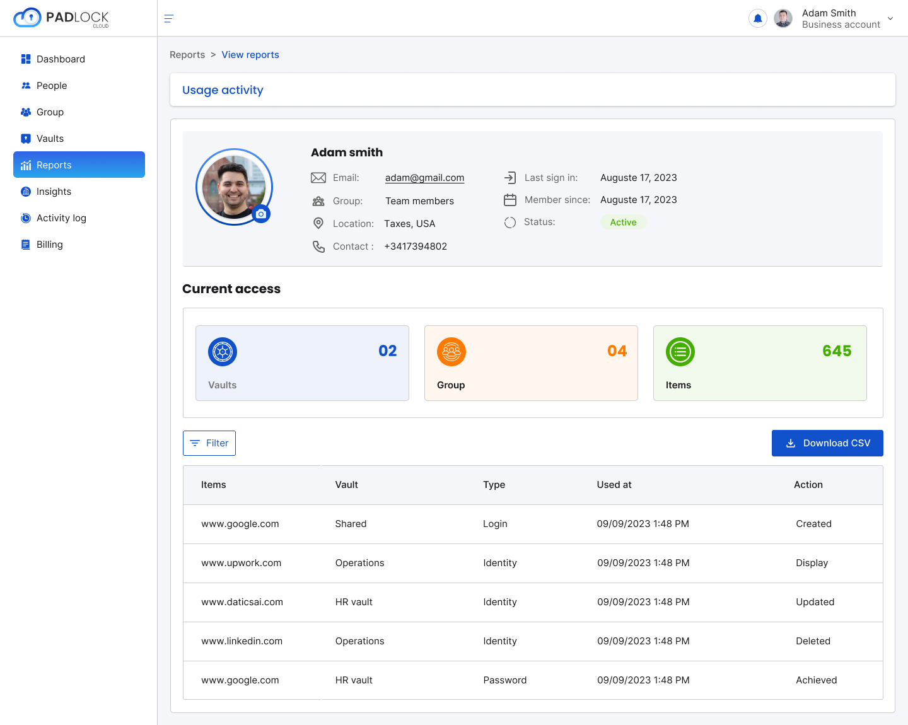Viewport: 908px width, 725px height.
Task: Click the View reports breadcrumb link
Action: point(250,55)
